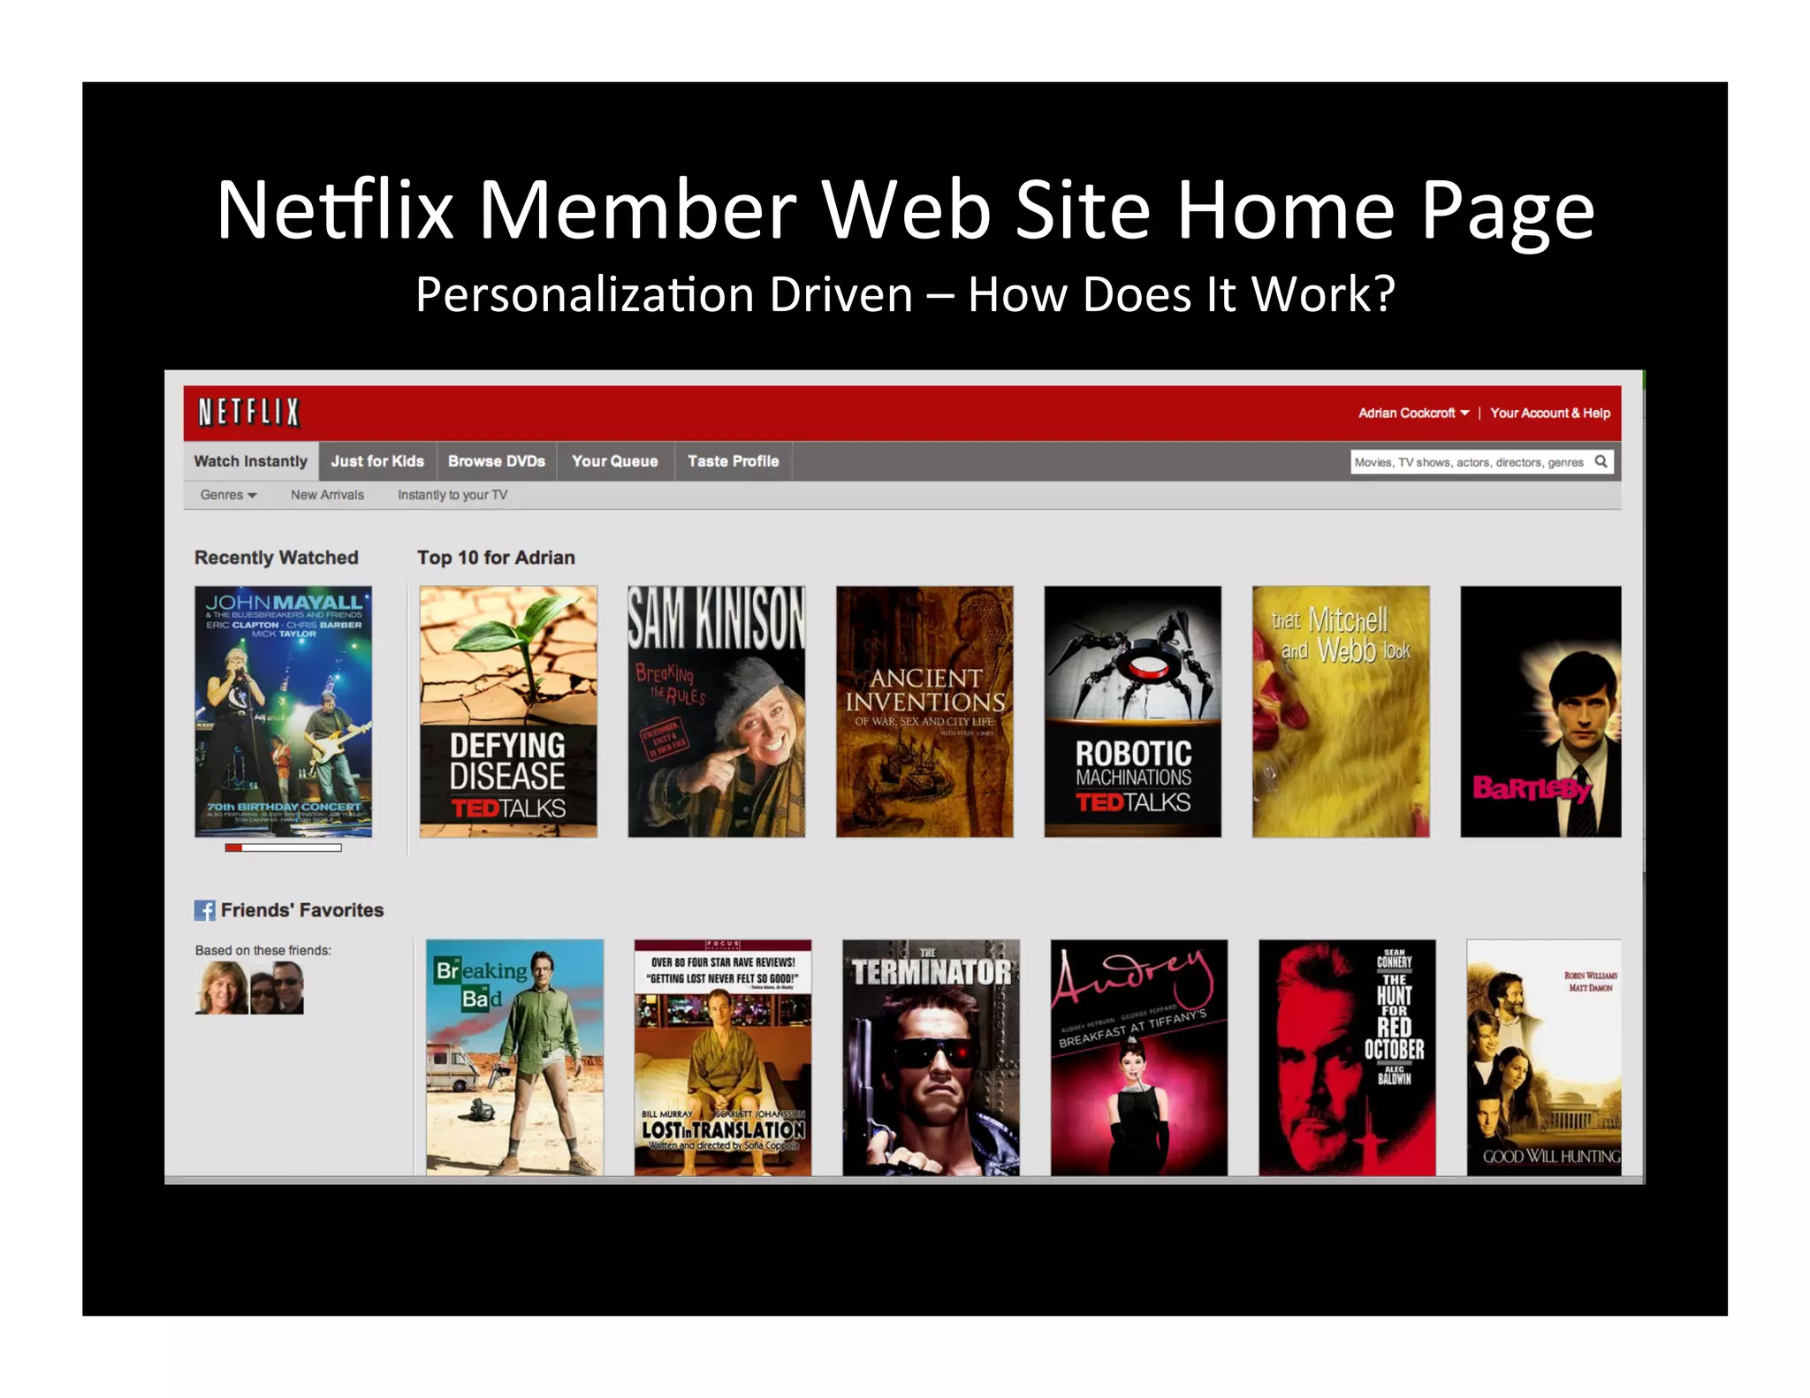
Task: Click the Facebook icon beside Friends' Favorites
Action: [204, 910]
